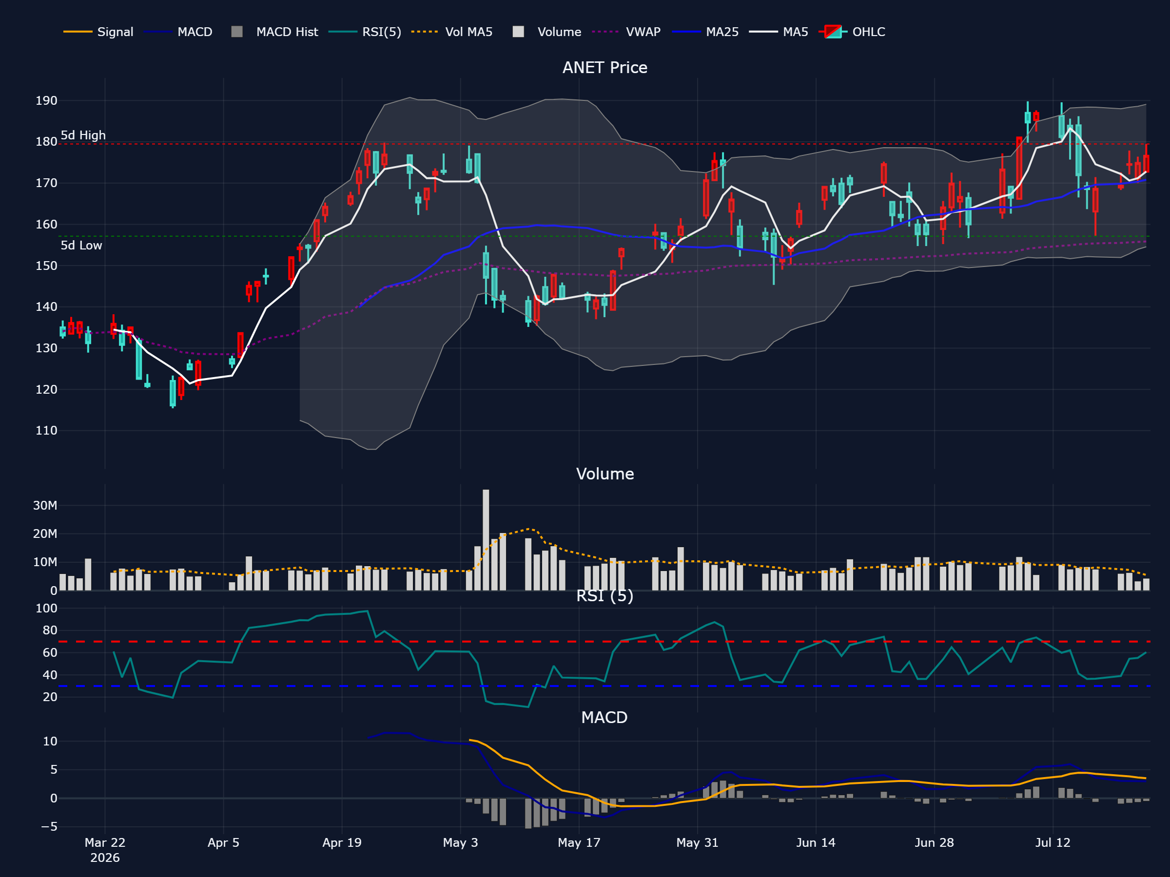This screenshot has width=1170, height=877.
Task: Click the 150 price axis label
Action: tap(46, 266)
